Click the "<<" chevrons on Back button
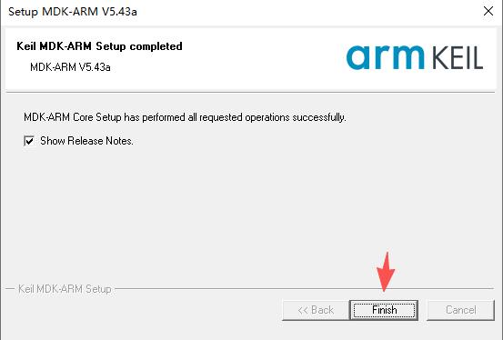503x340 pixels. point(303,310)
